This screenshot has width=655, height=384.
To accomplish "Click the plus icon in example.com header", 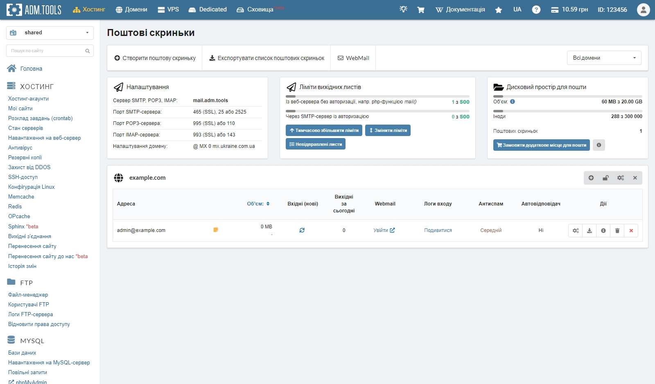I will pos(591,178).
